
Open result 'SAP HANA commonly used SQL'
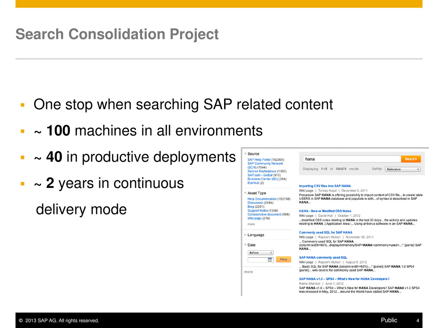click(323, 258)
